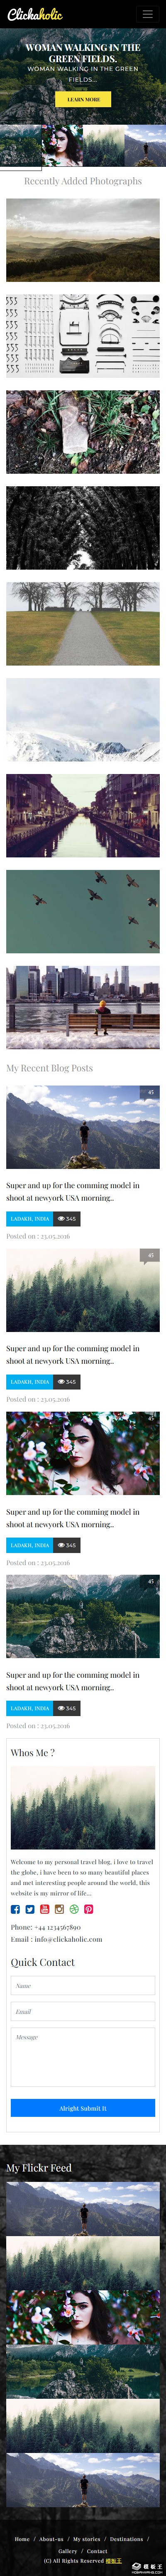
Task: Open the flying birds photograph
Action: point(83,911)
